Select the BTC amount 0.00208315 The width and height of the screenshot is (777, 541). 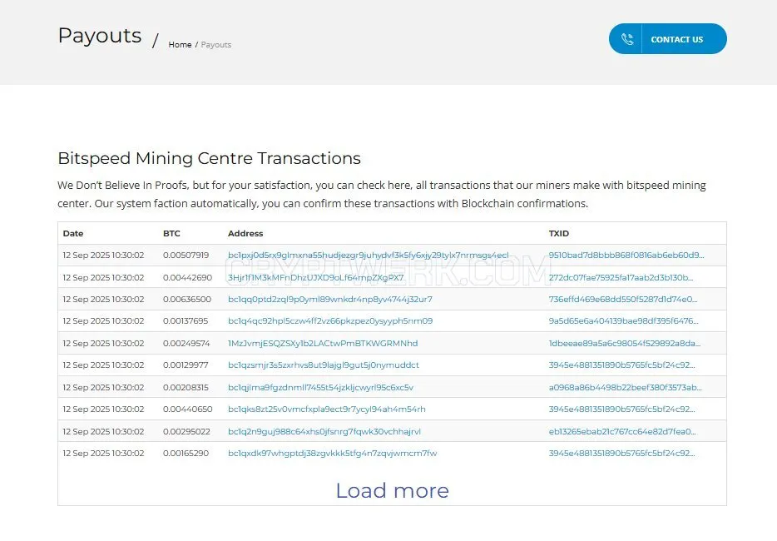coord(186,387)
